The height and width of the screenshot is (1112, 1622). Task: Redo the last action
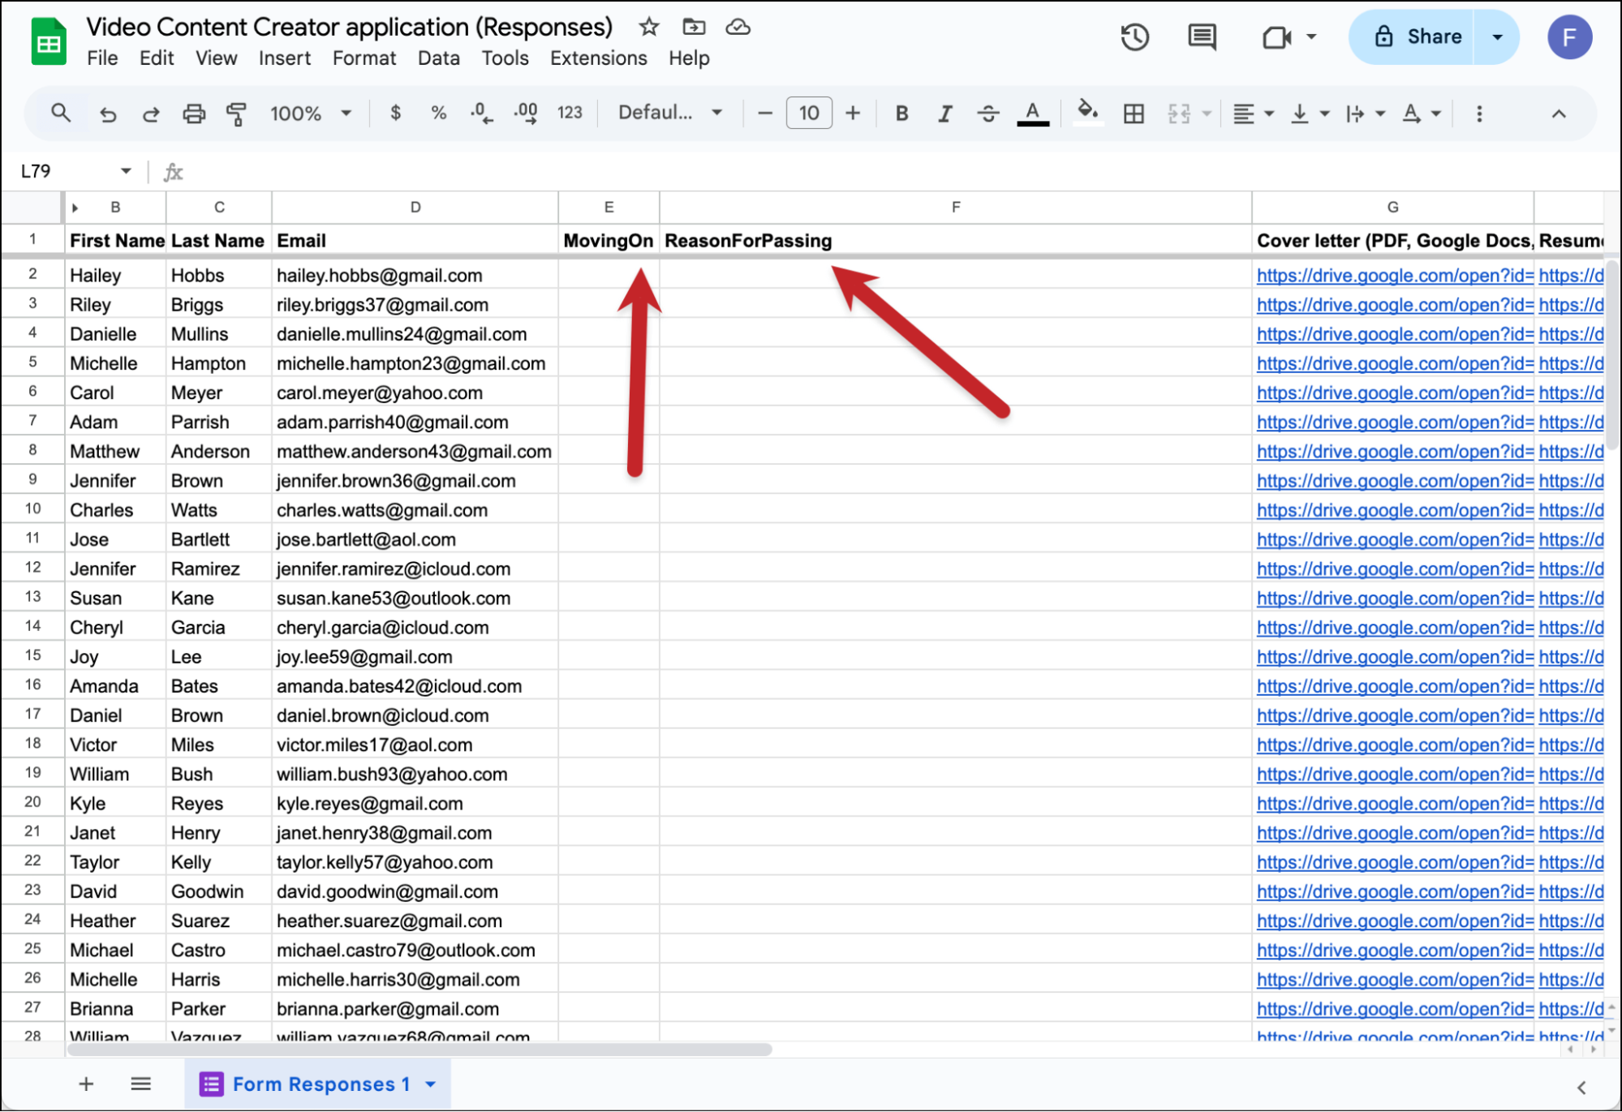[x=150, y=114]
